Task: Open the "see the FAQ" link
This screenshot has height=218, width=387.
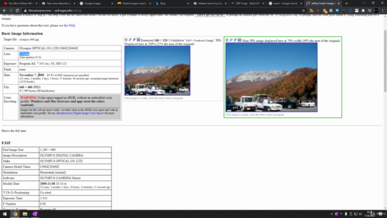Action: [67, 25]
